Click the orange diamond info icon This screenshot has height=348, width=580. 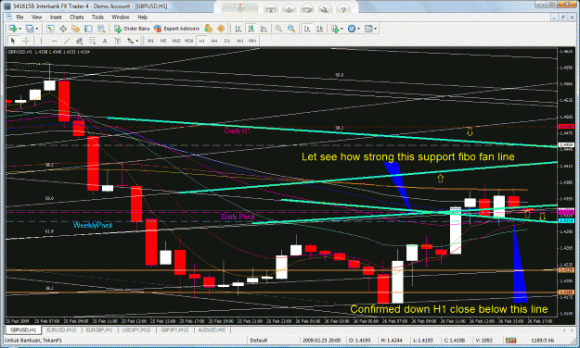[221, 29]
